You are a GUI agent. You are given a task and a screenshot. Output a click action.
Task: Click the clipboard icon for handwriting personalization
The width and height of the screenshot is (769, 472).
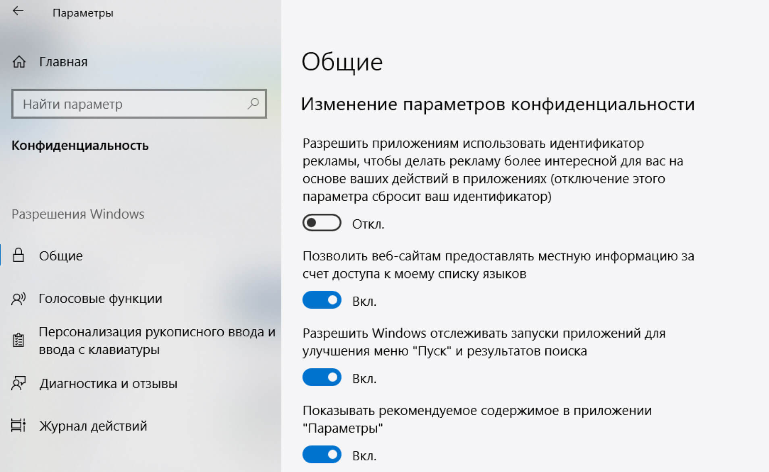tap(19, 340)
